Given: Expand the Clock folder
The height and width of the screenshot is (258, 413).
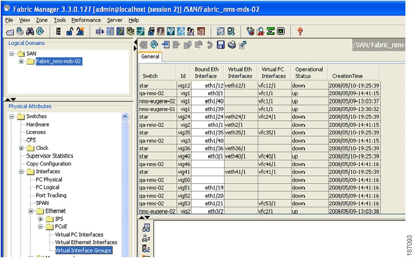Looking at the screenshot, I should [x=21, y=148].
